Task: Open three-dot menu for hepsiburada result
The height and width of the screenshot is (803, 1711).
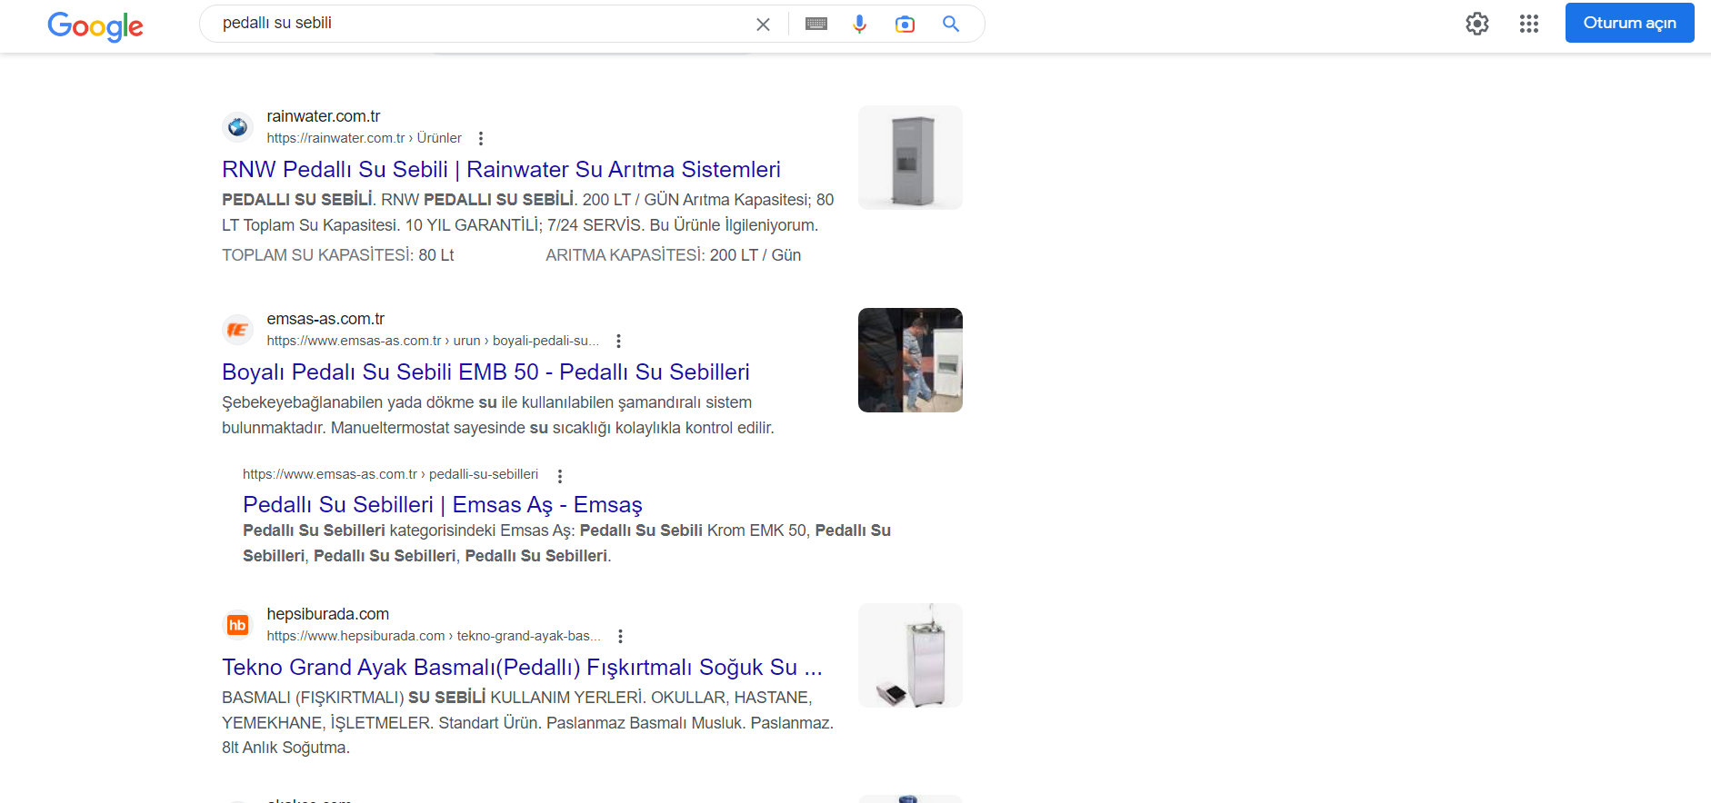Action: click(x=620, y=636)
